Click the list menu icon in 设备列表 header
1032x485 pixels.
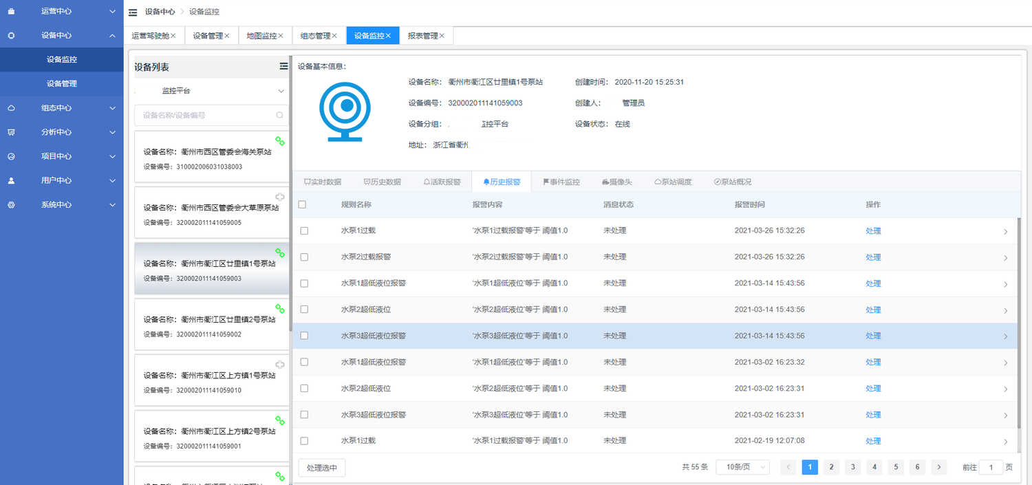283,66
